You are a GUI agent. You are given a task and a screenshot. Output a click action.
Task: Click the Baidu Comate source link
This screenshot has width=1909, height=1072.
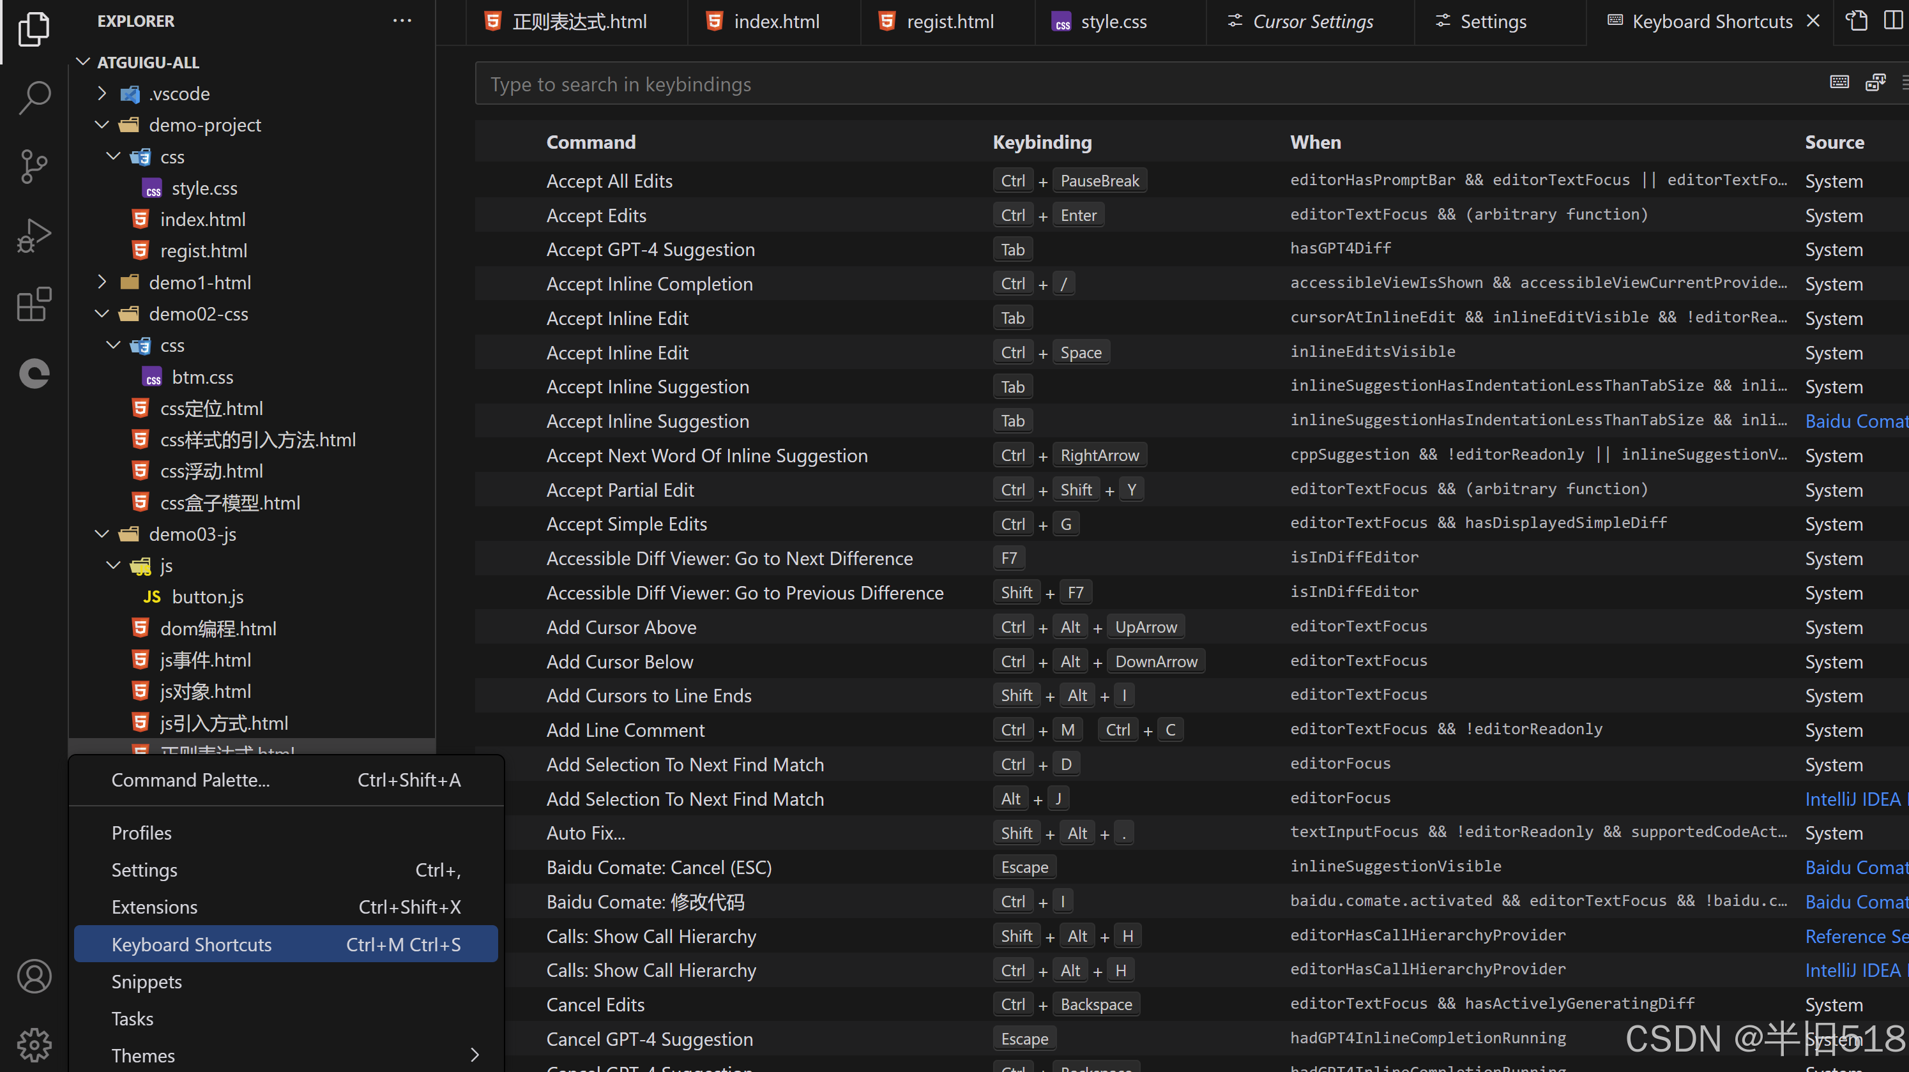point(1855,421)
